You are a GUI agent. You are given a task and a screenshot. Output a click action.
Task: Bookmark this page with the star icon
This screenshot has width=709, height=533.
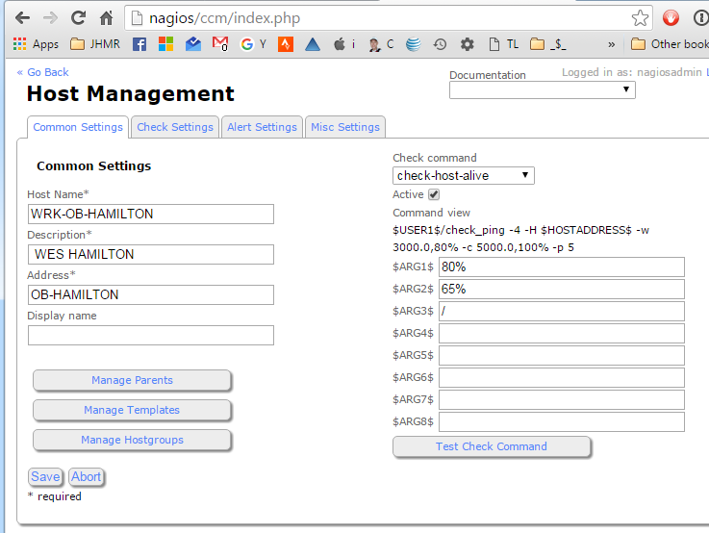640,17
